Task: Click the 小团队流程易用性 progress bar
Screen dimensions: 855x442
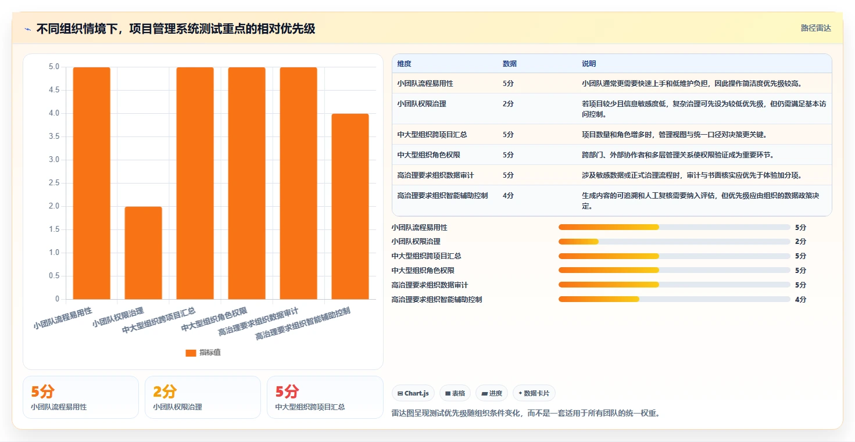Action: (x=674, y=227)
